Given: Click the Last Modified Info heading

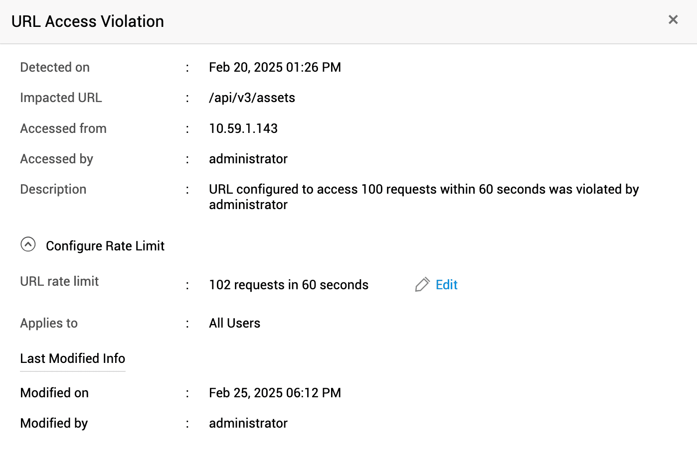Looking at the screenshot, I should (x=72, y=358).
